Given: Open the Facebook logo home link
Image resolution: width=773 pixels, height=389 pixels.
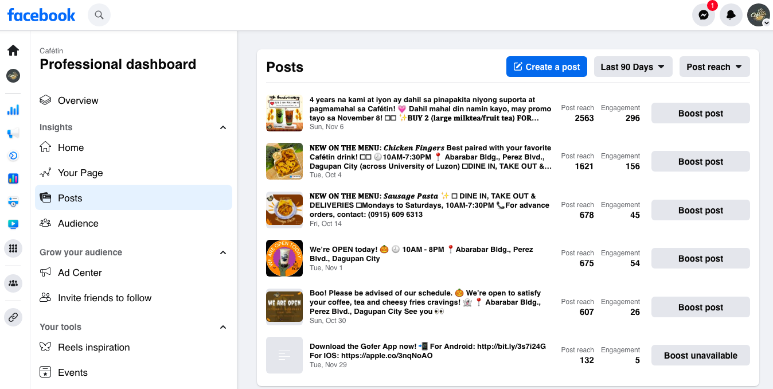Looking at the screenshot, I should (x=41, y=15).
